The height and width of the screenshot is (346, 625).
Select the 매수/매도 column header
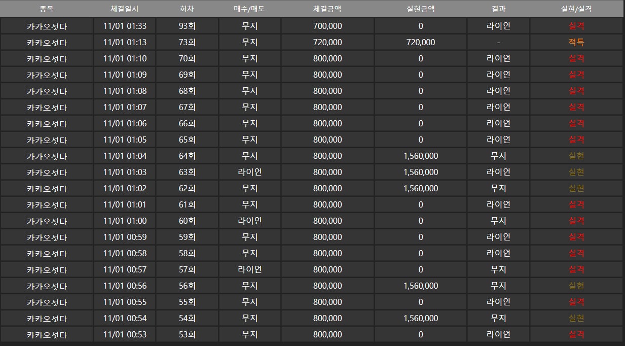[249, 9]
